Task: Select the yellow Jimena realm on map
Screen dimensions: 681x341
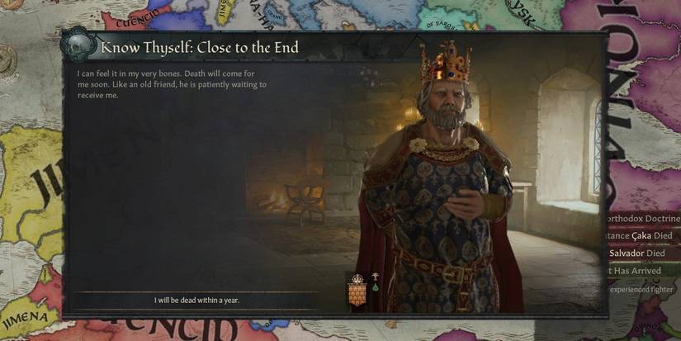Action: click(31, 191)
